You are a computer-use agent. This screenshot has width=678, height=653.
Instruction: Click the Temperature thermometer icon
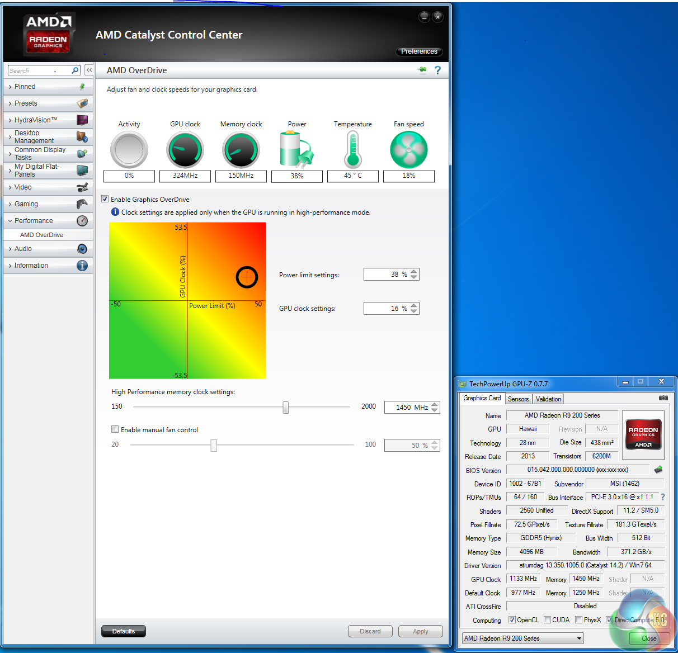[352, 150]
